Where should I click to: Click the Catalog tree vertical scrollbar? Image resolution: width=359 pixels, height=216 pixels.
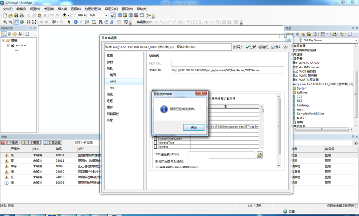pos(356,94)
